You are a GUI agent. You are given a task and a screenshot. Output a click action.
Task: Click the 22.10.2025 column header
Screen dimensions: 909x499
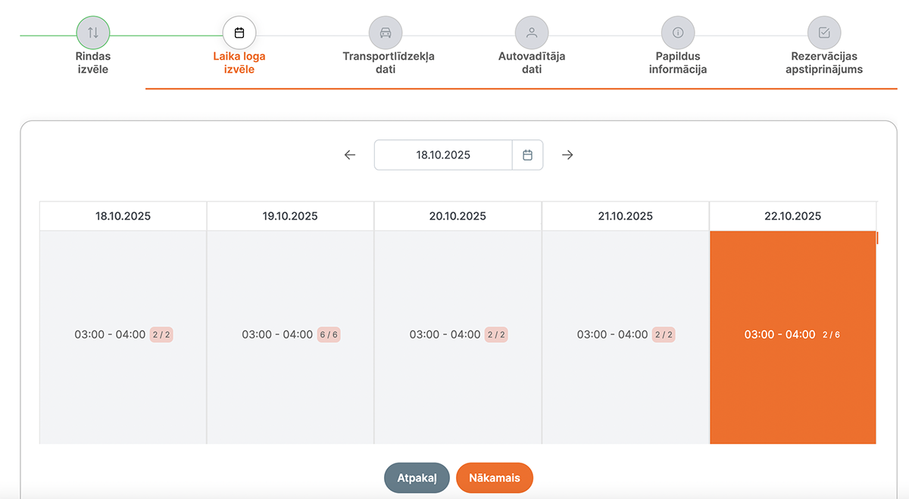point(792,216)
